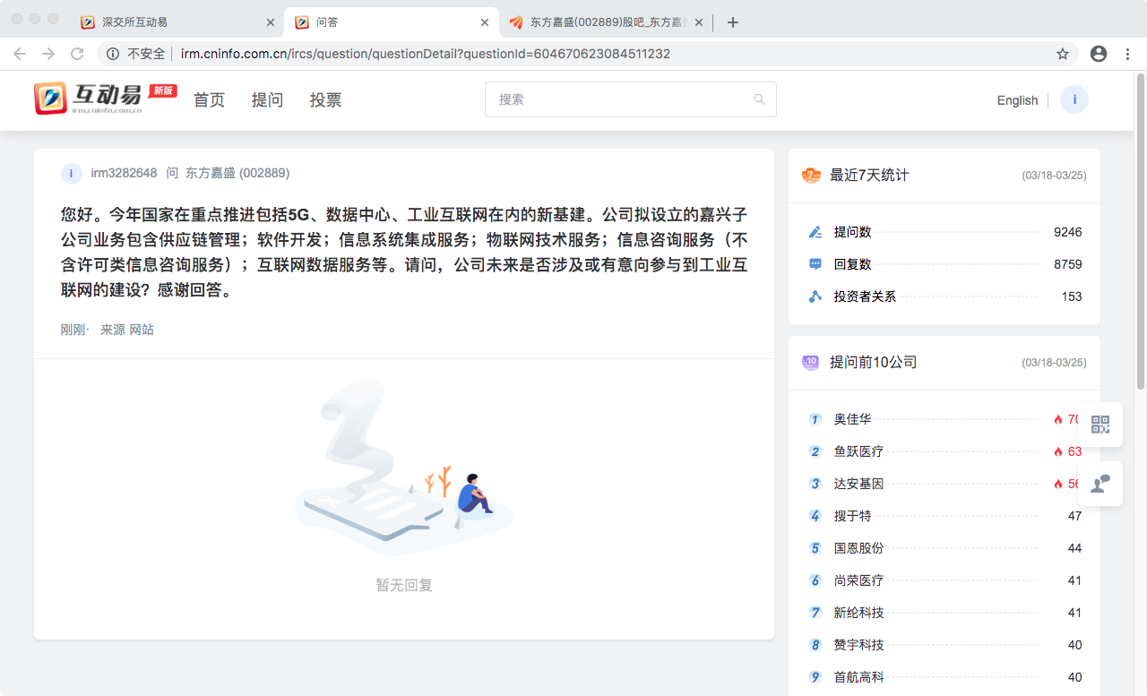Click the search magnifier icon
The height and width of the screenshot is (696, 1147).
(760, 99)
